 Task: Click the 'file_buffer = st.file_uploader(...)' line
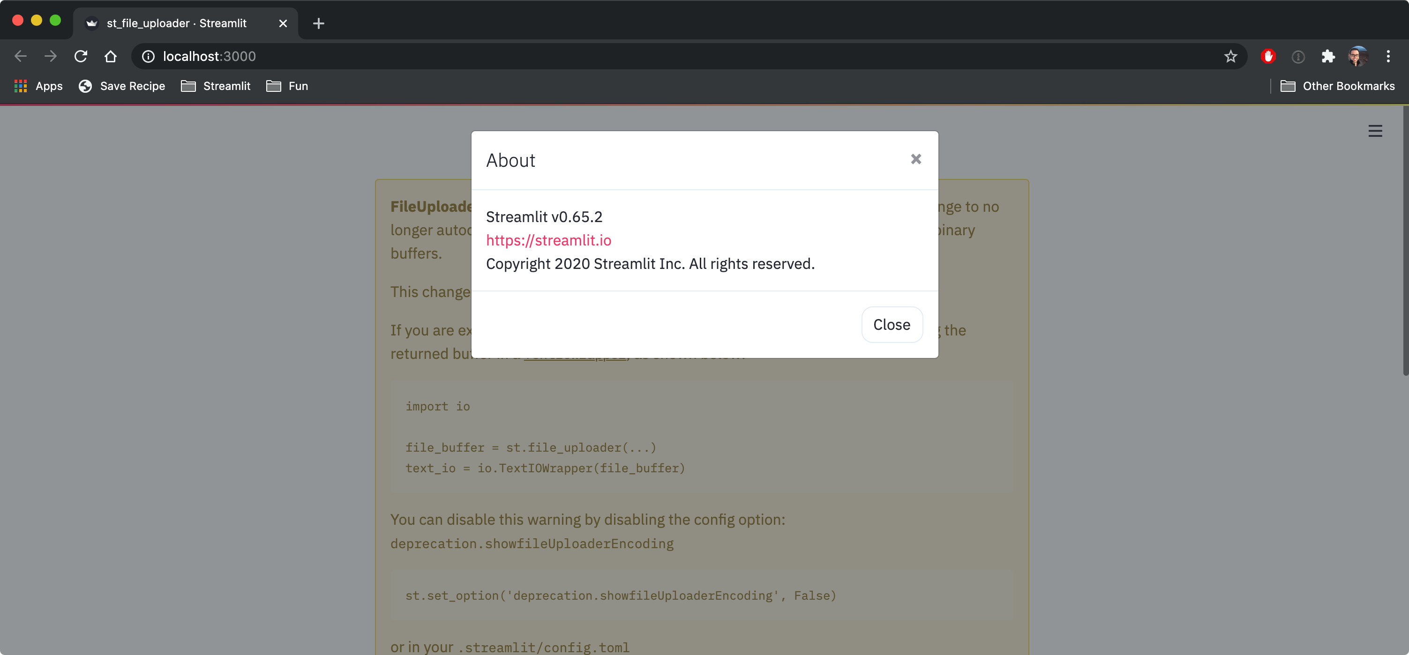click(531, 447)
